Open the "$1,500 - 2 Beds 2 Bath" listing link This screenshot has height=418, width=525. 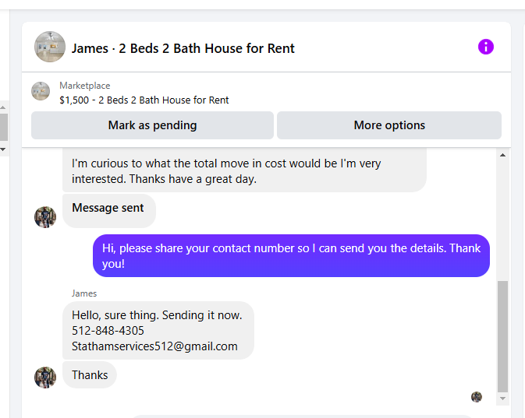pyautogui.click(x=144, y=100)
